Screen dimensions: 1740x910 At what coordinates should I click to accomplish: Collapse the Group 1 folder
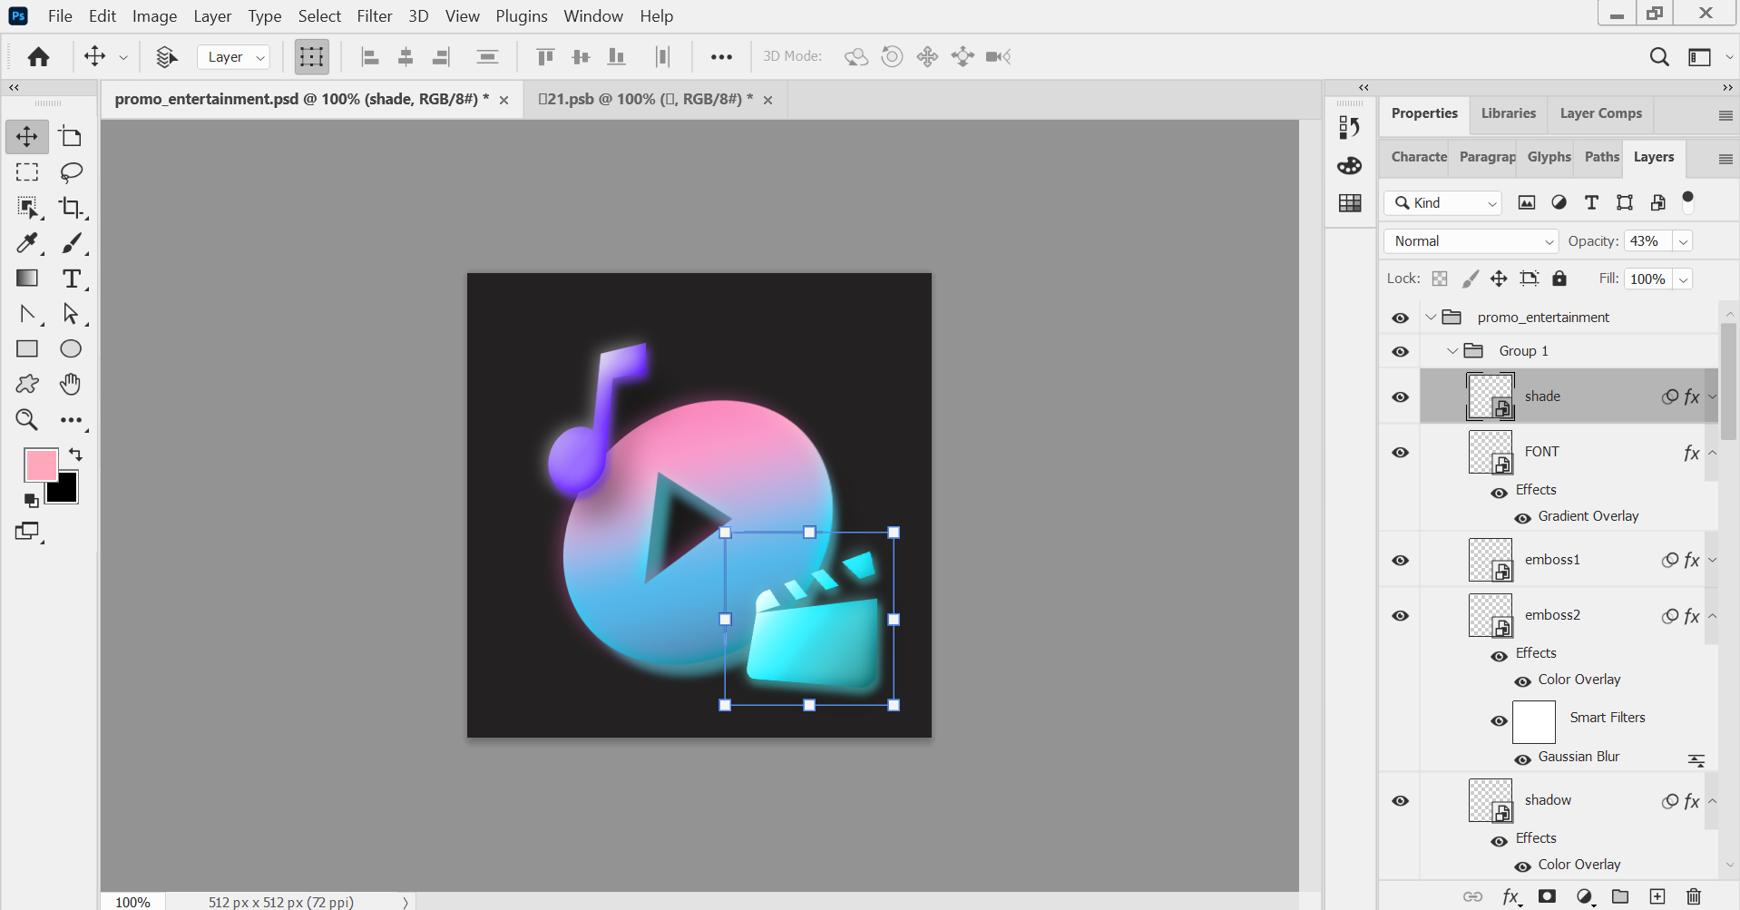click(1452, 351)
